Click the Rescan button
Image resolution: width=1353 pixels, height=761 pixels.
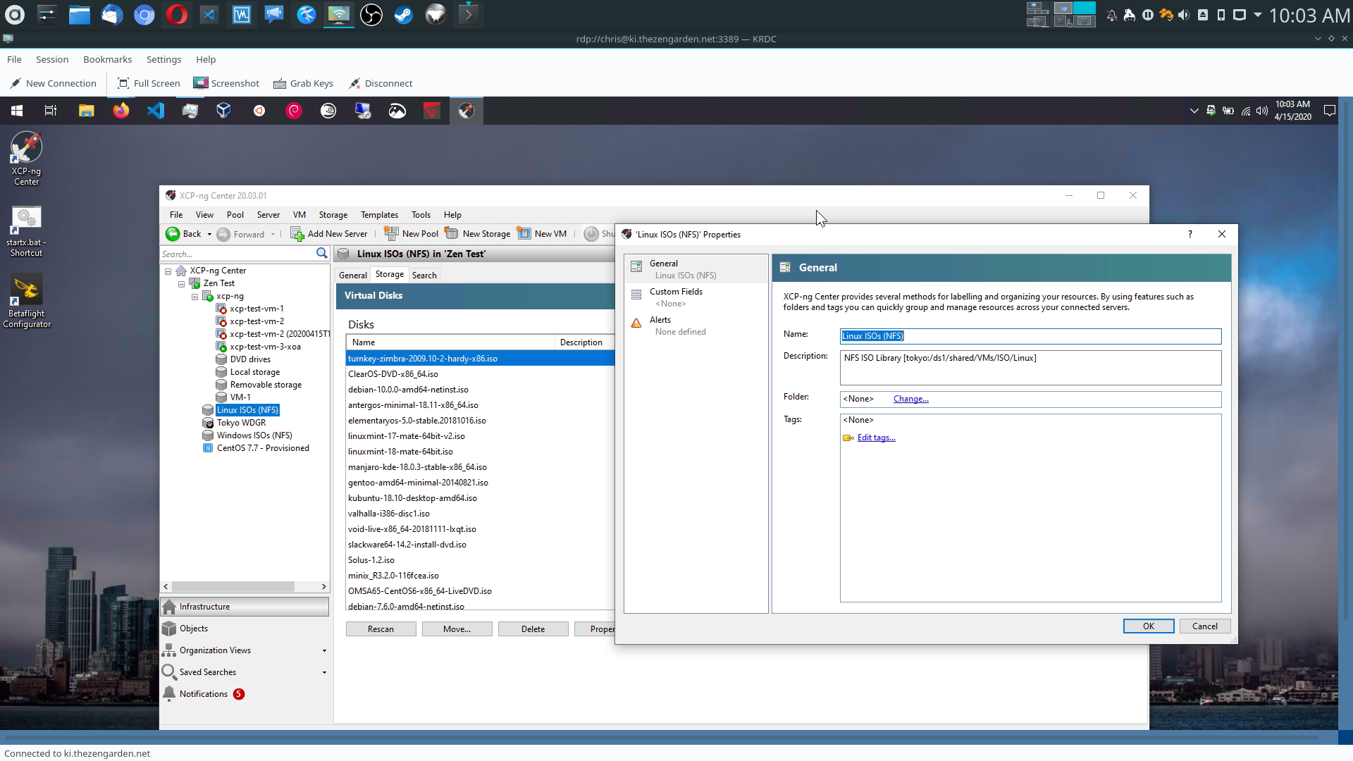[x=381, y=629]
